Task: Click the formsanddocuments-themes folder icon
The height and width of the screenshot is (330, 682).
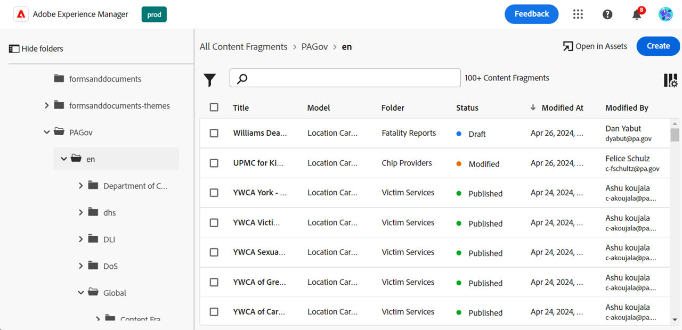Action: tap(59, 105)
